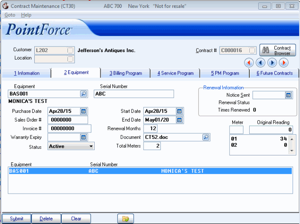The image size is (300, 224).
Task: Click the Delete button
Action: click(x=46, y=219)
